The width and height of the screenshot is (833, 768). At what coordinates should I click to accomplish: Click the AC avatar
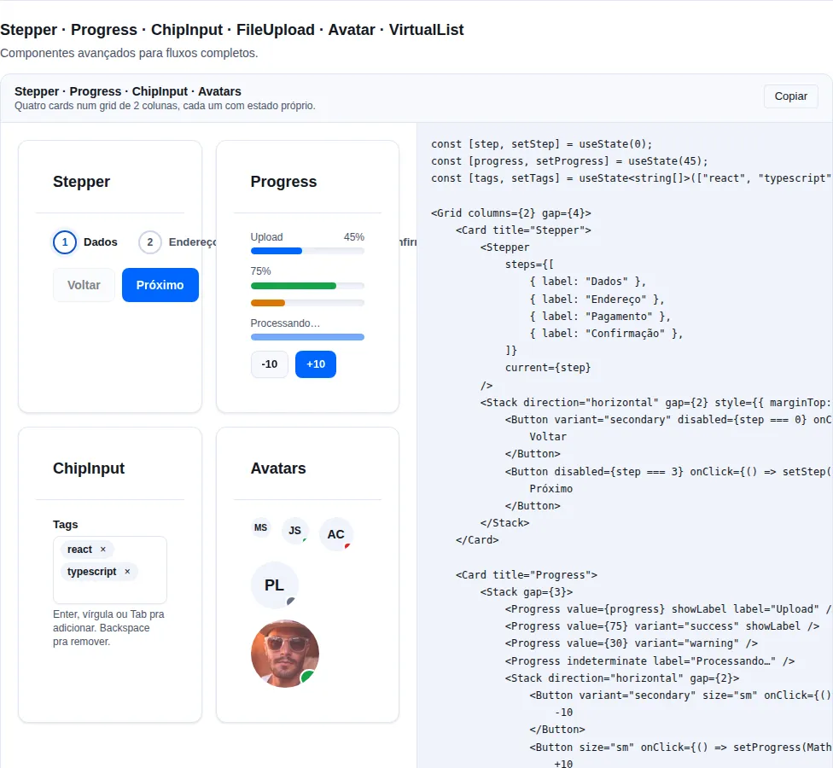pyautogui.click(x=335, y=534)
